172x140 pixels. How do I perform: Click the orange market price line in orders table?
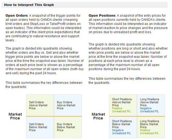(x=54, y=116)
